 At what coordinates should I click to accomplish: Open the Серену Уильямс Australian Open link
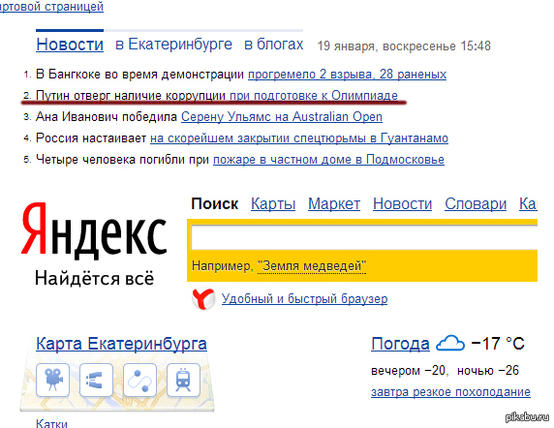click(x=282, y=117)
